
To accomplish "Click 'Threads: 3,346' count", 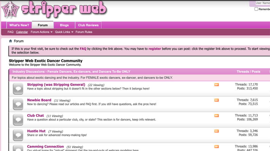I will pyautogui.click(x=247, y=131).
